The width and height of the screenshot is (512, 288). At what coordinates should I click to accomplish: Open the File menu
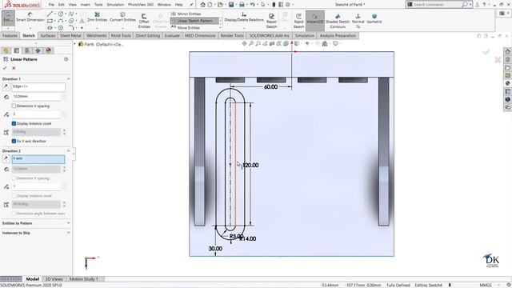pyautogui.click(x=51, y=5)
